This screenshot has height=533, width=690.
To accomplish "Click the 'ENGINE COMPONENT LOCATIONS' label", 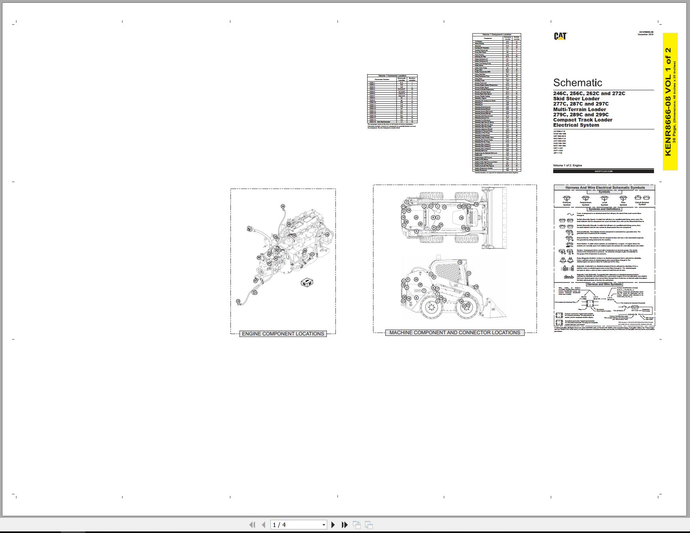I will (283, 333).
